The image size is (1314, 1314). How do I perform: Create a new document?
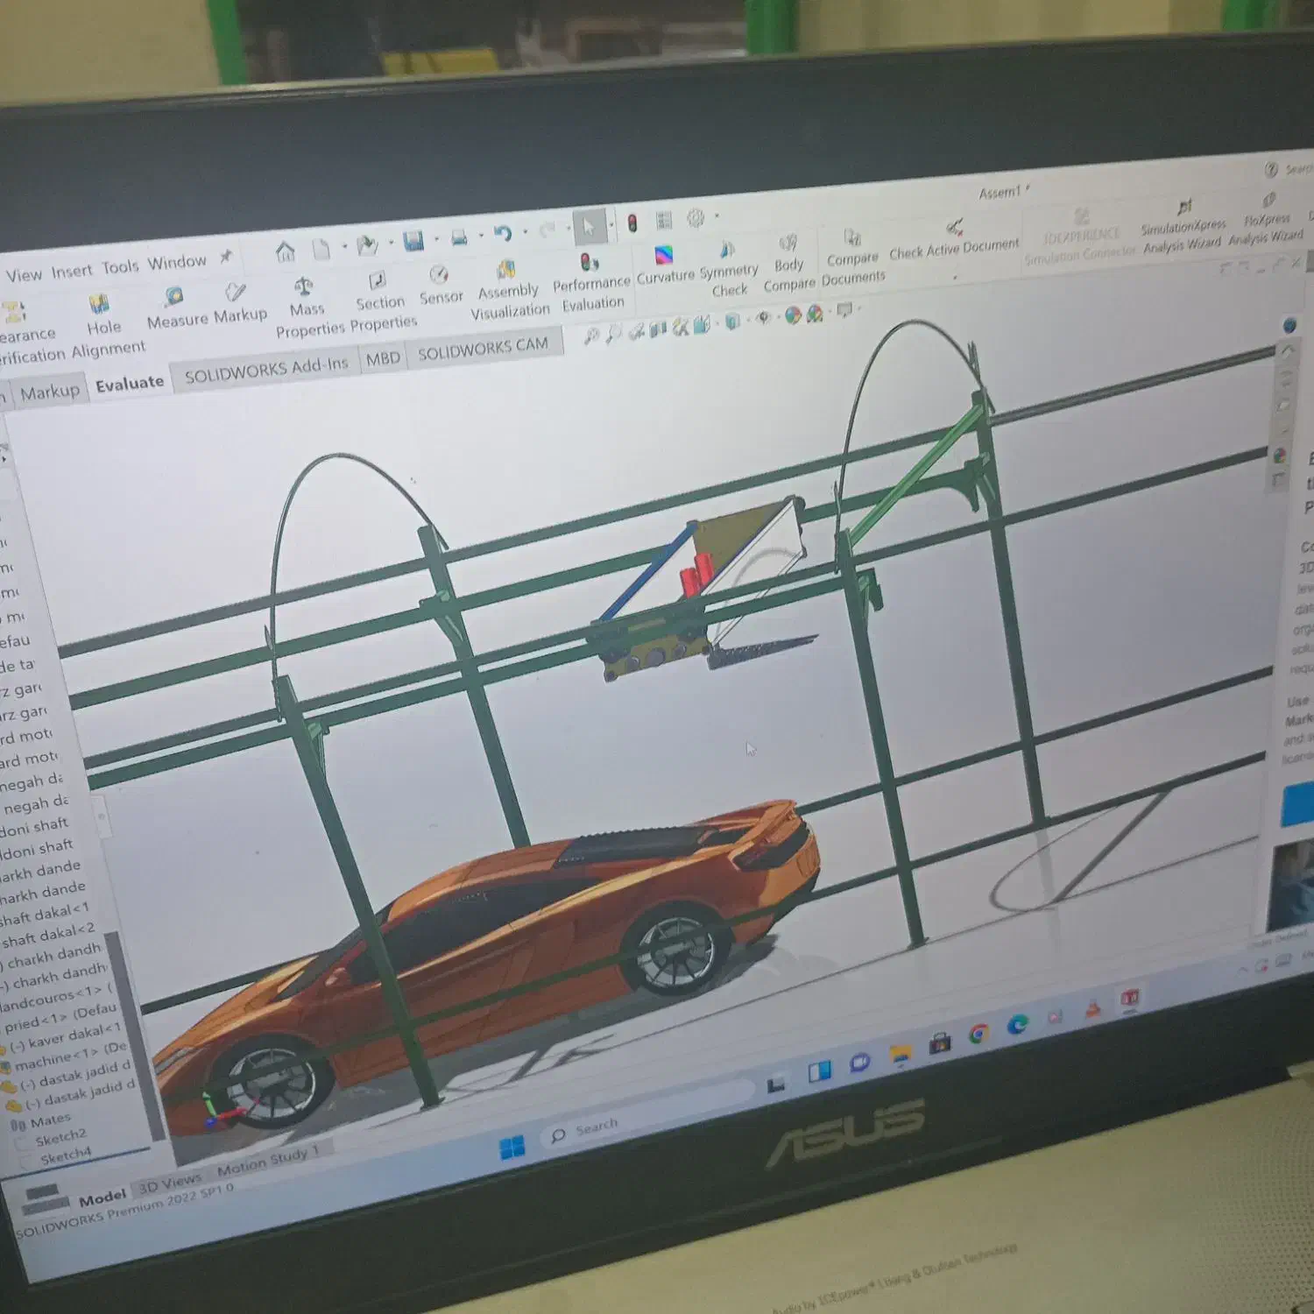pyautogui.click(x=321, y=249)
